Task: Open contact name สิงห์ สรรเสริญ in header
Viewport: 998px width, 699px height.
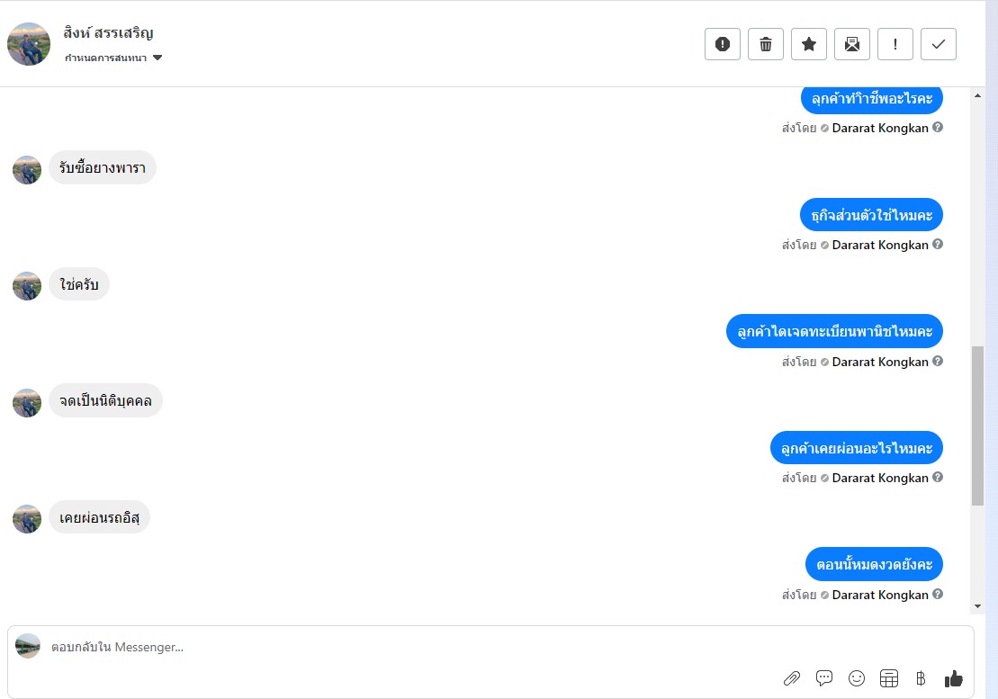Action: coord(109,33)
